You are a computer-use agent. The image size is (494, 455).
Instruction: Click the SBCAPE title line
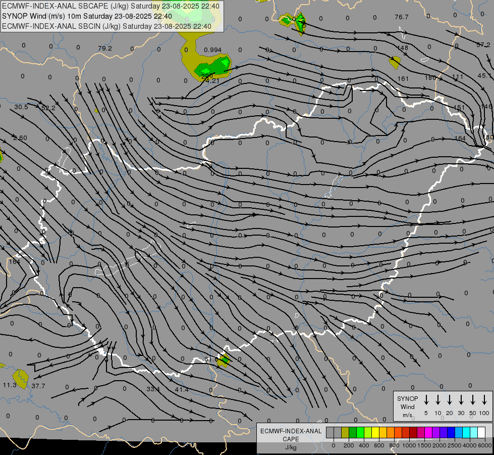click(x=111, y=6)
